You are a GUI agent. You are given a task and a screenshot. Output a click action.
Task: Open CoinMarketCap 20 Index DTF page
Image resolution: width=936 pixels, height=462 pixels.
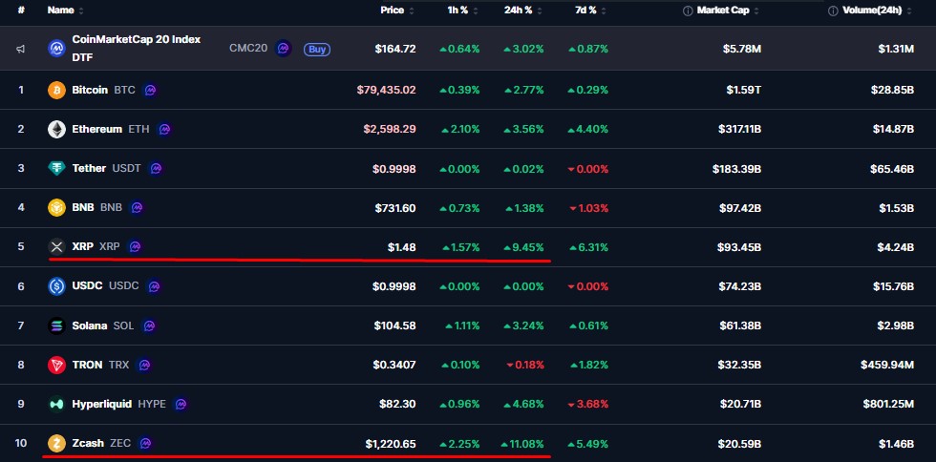click(x=136, y=49)
